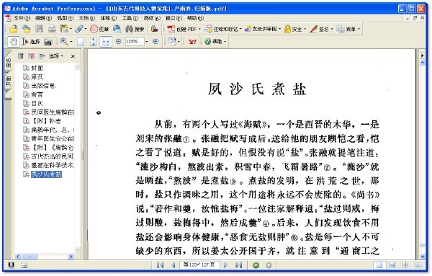This screenshot has width=432, height=276.
Task: Select the 夙沙氏煮盐 bookmark
Action: pyautogui.click(x=46, y=174)
